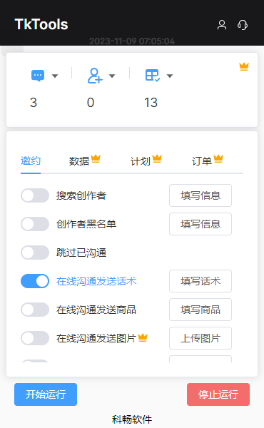This screenshot has height=428, width=264.
Task: Click the crown icon in stats card
Action: pyautogui.click(x=244, y=66)
